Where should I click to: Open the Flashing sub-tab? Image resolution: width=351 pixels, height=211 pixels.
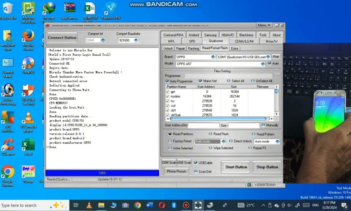pos(193,48)
